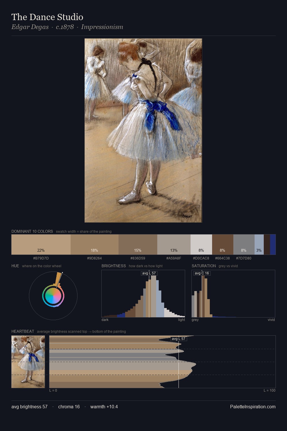Click the 'grey' axis label under saturation
287x431 pixels.
tap(195, 320)
